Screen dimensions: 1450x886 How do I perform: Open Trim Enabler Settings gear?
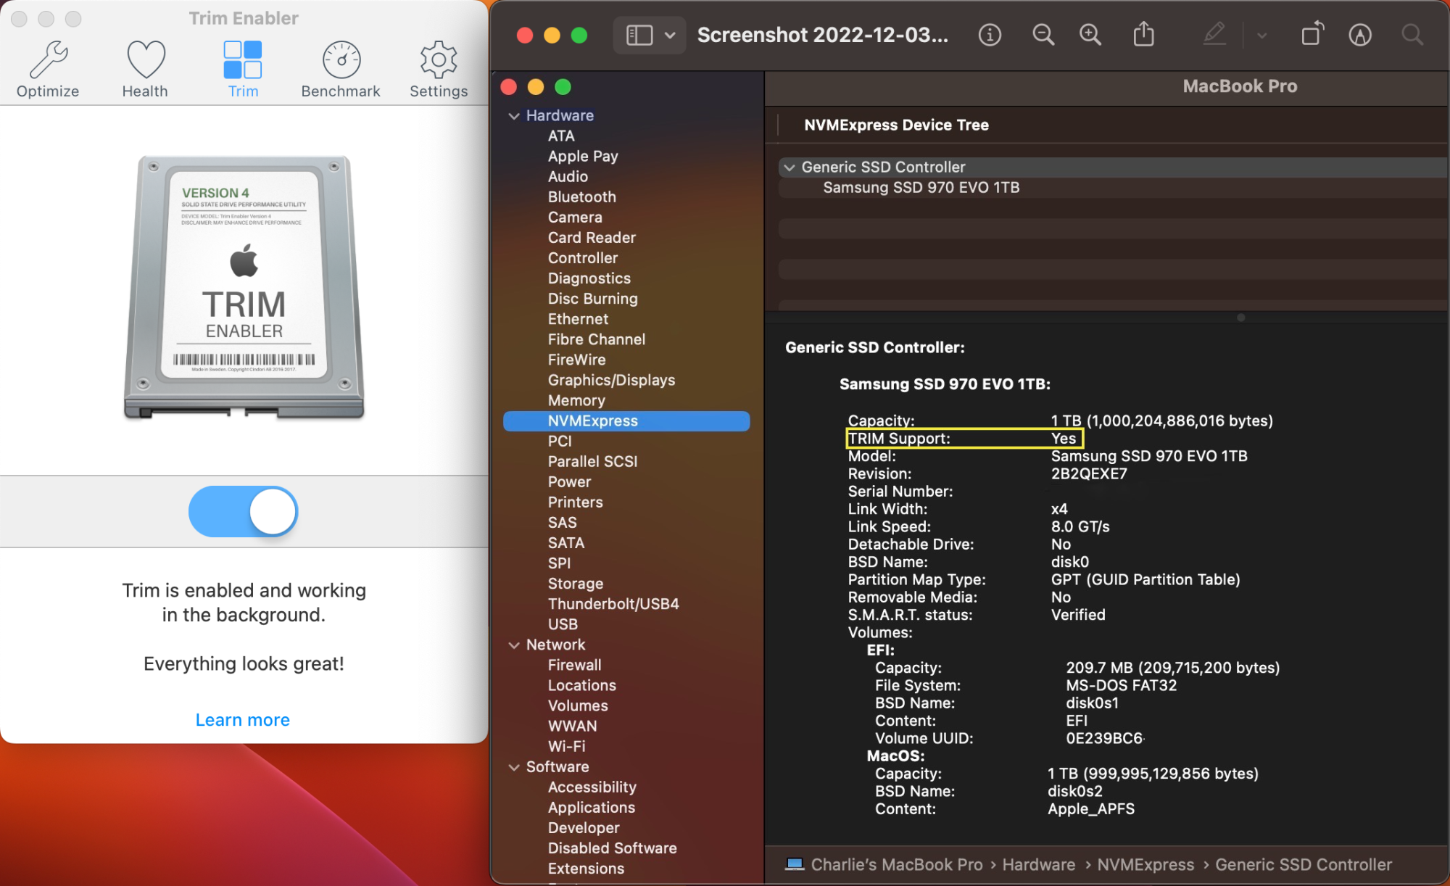point(438,67)
